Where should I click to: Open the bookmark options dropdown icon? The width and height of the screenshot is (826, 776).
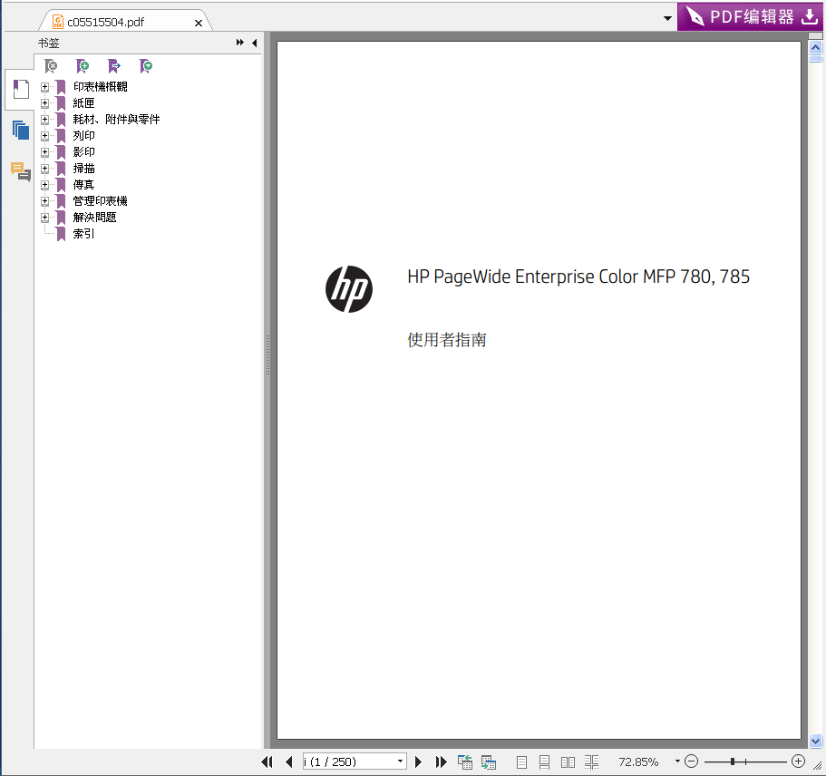pos(146,66)
